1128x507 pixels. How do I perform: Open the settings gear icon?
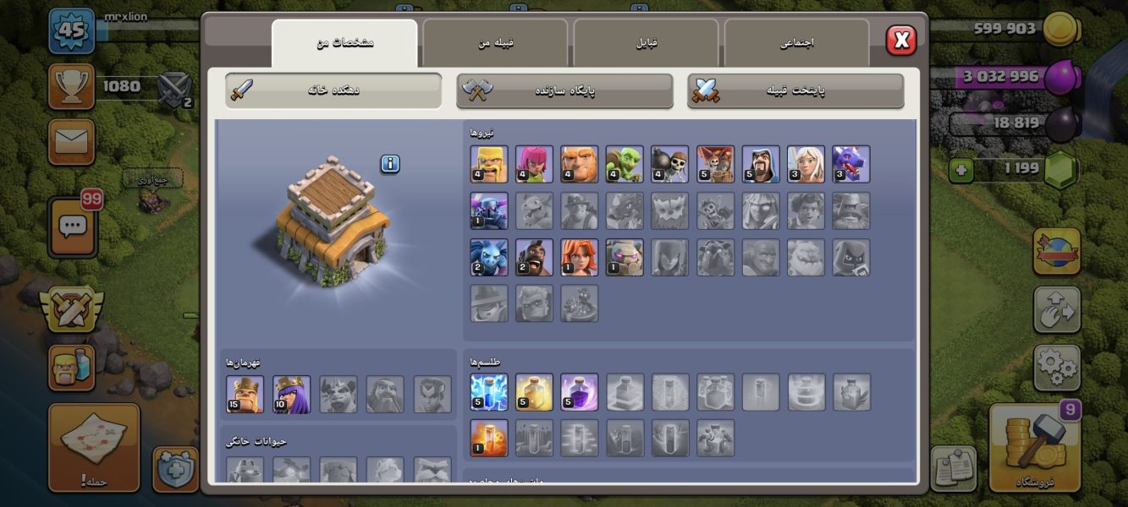[x=1056, y=368]
